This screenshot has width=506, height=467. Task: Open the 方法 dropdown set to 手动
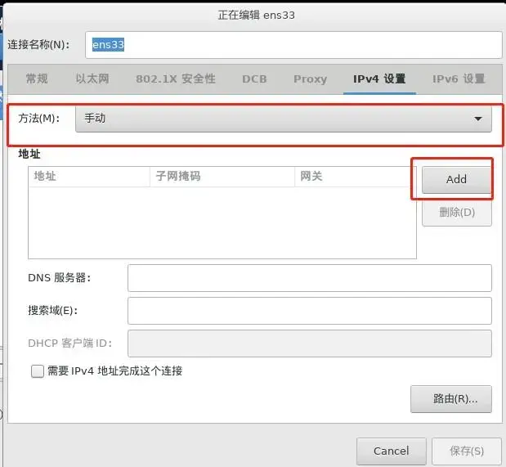pos(284,119)
